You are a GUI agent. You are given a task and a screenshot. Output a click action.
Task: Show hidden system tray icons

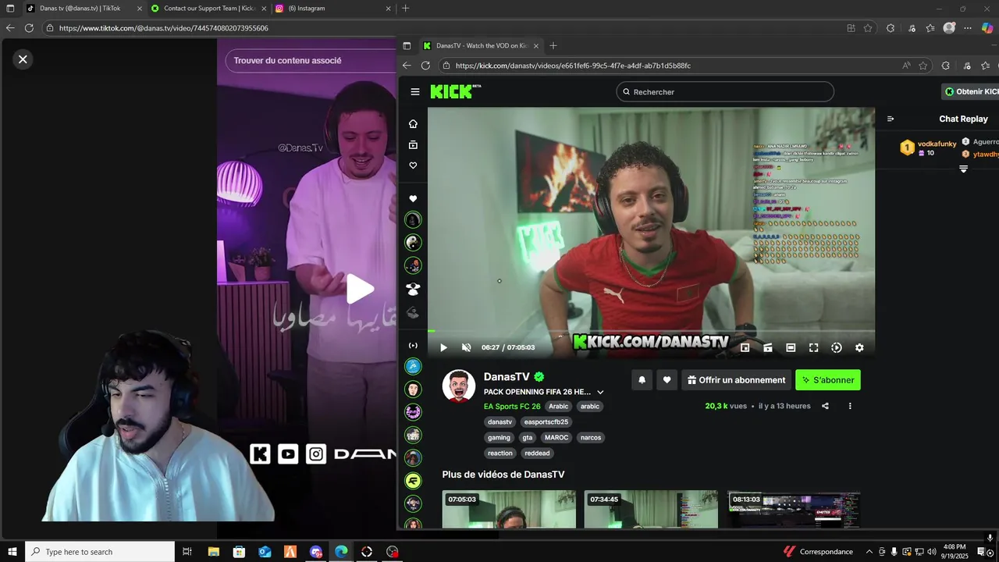[x=869, y=552]
